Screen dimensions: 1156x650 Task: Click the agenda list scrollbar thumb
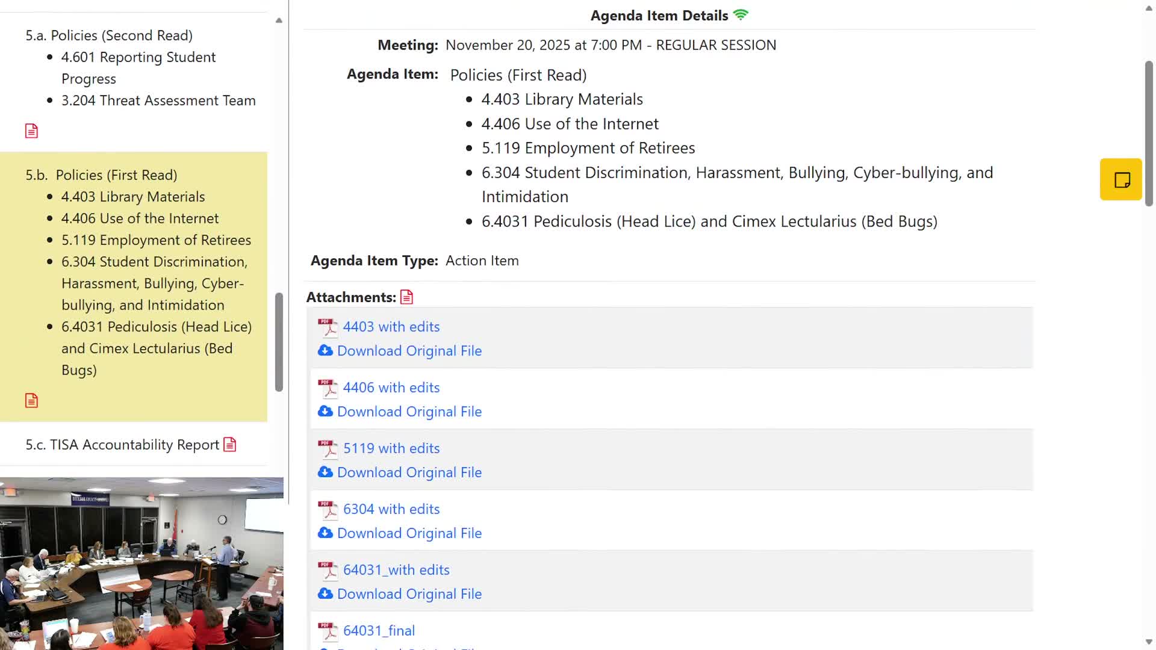coord(279,342)
